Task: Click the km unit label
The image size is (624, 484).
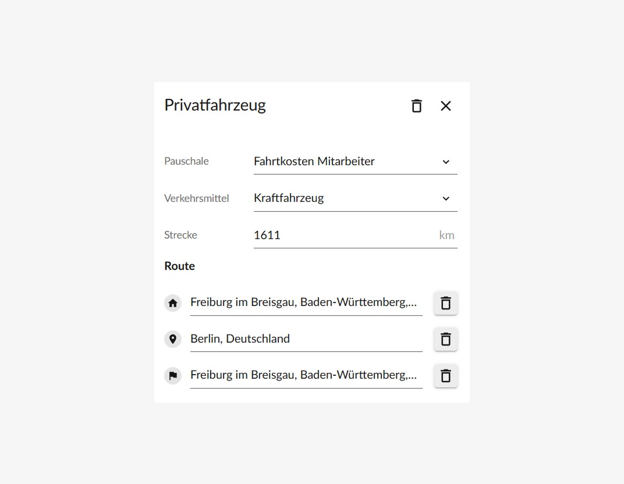Action: 448,235
